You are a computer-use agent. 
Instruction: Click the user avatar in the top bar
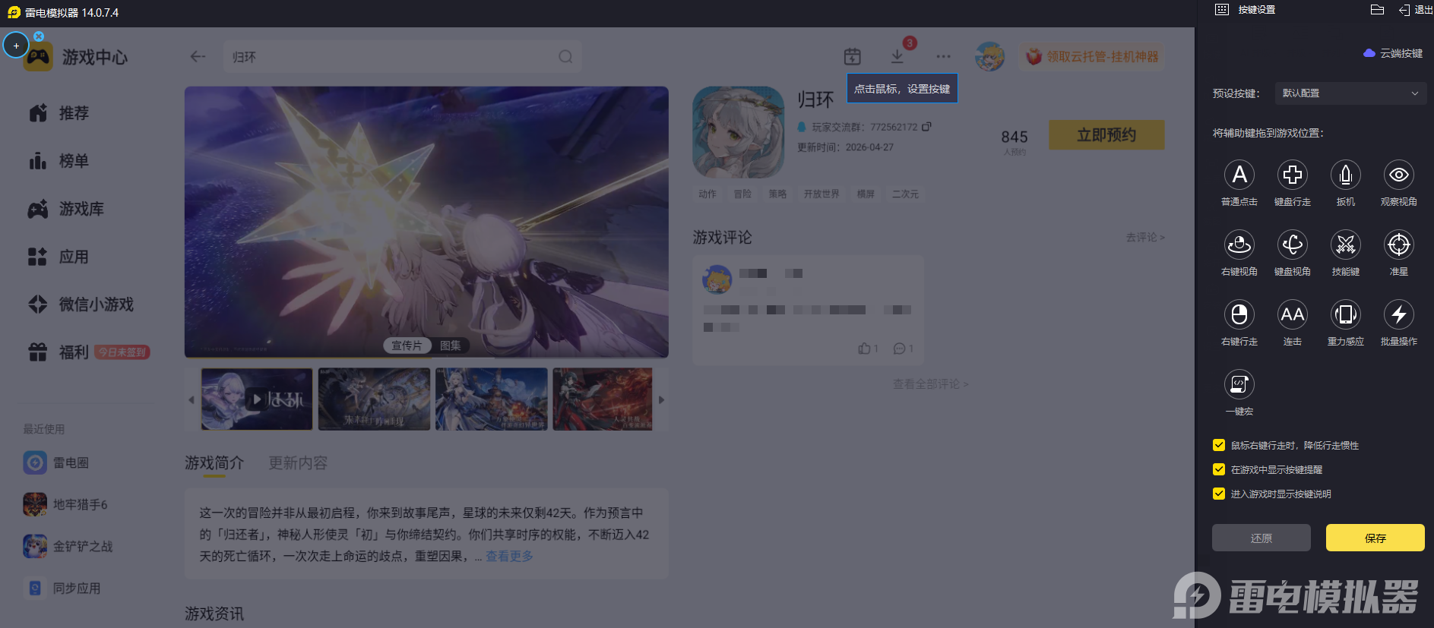coord(990,56)
